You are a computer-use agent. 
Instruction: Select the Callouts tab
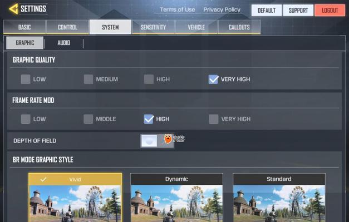239,27
